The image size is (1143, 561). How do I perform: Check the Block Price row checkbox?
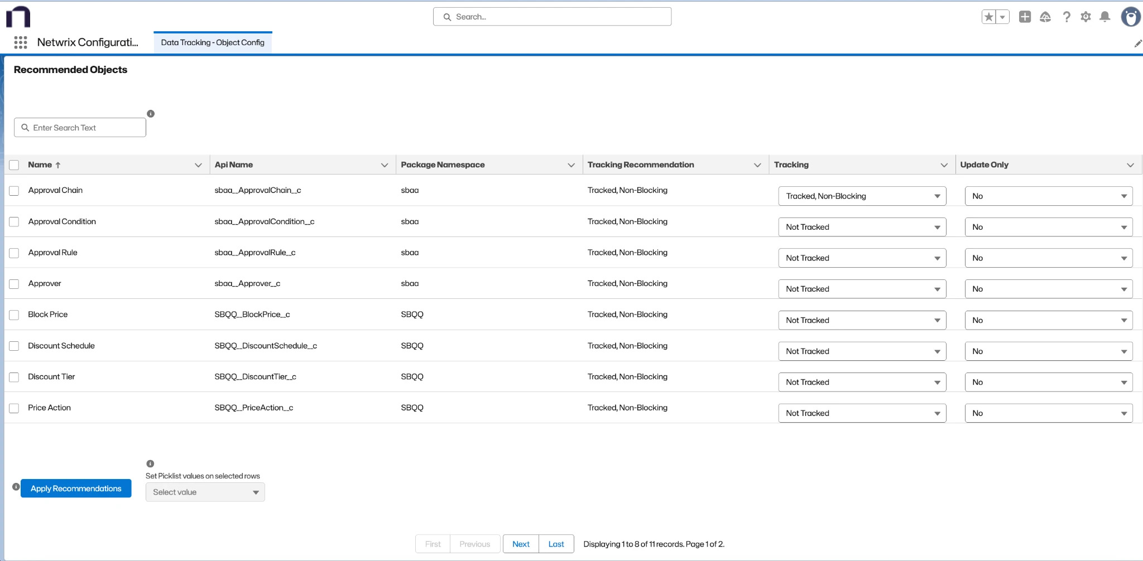tap(14, 315)
